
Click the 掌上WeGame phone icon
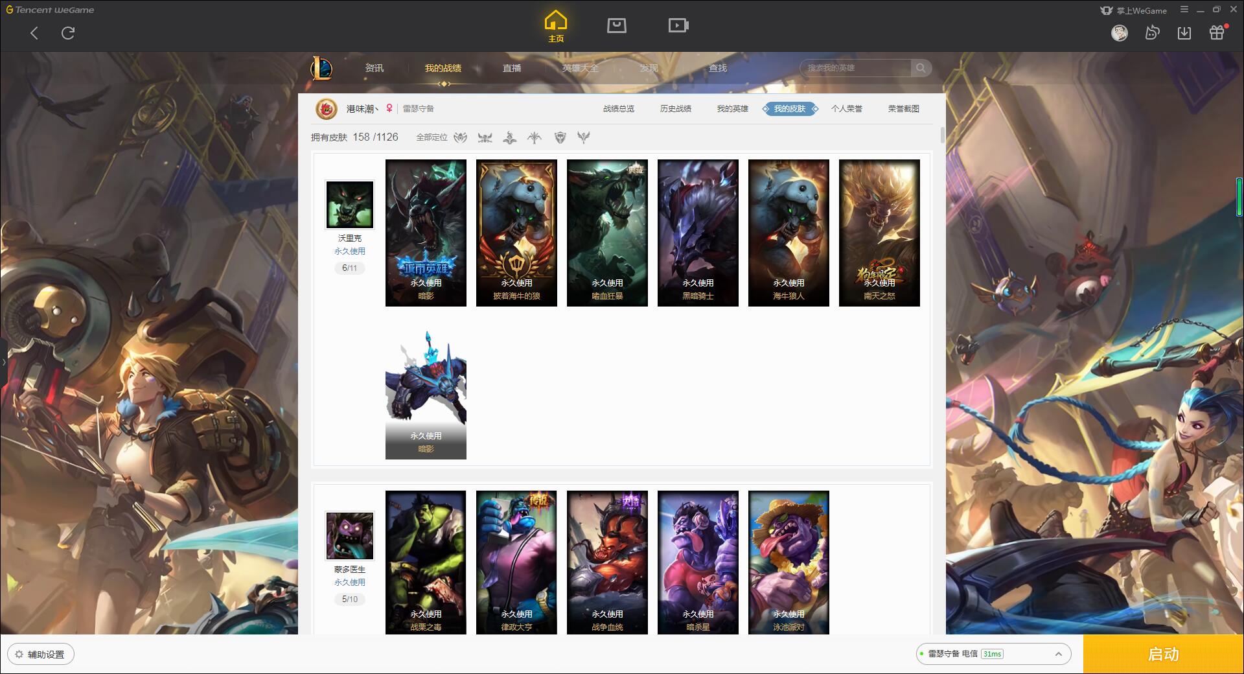click(1107, 10)
